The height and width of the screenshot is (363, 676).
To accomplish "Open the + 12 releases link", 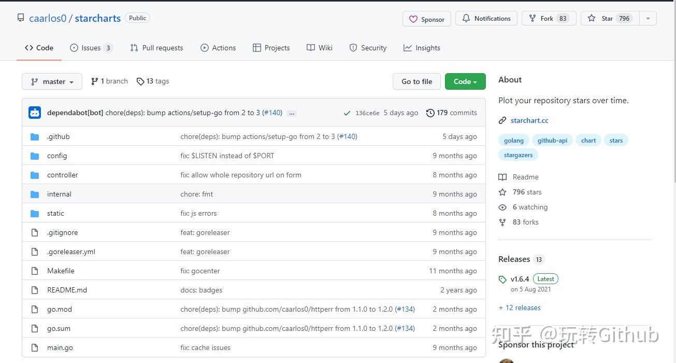I will [x=520, y=308].
